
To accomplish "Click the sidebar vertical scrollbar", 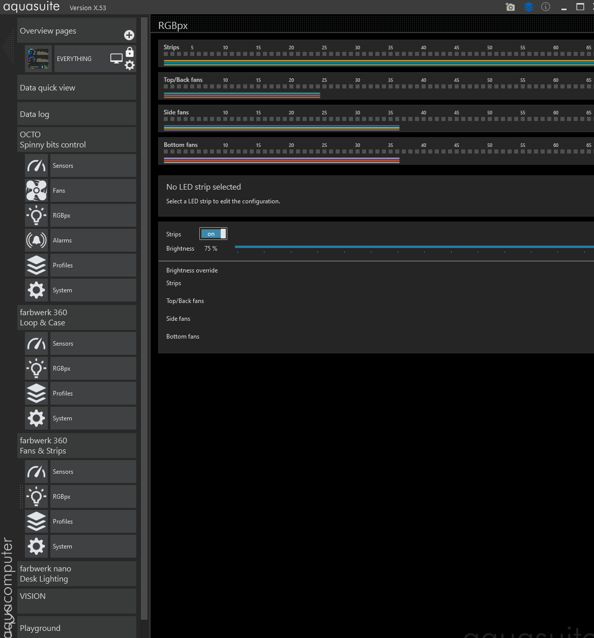I will coord(144,318).
